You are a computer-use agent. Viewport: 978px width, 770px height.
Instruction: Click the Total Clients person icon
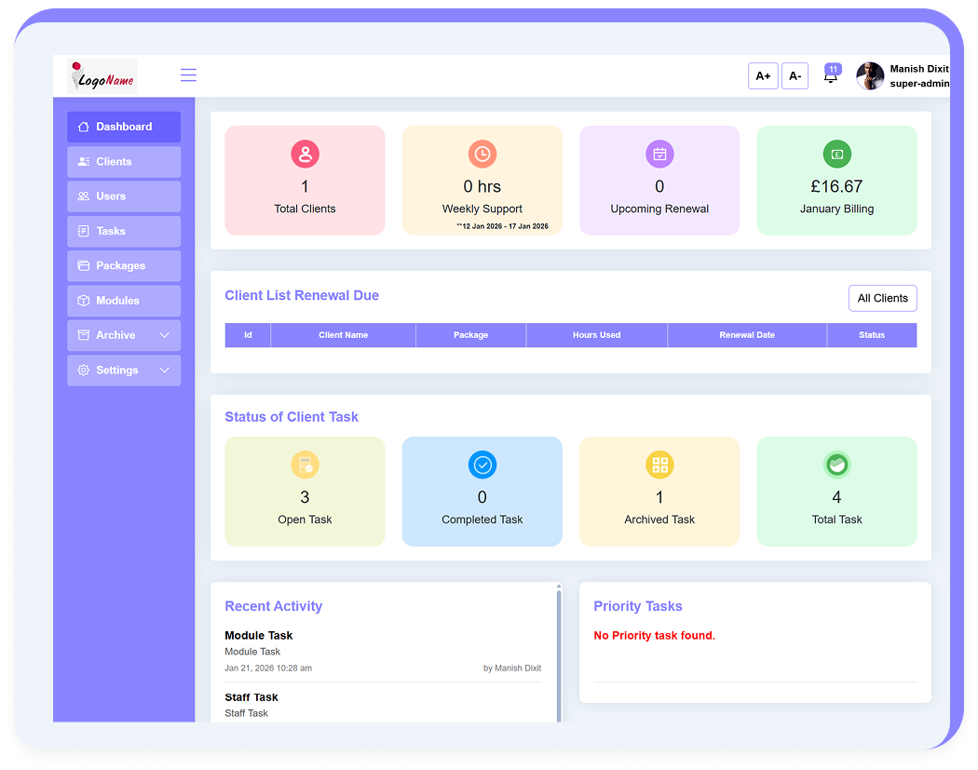pos(305,154)
